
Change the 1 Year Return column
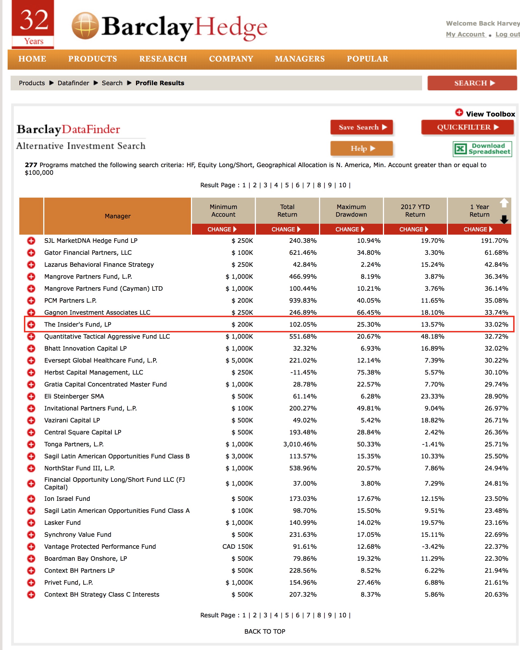coord(479,229)
